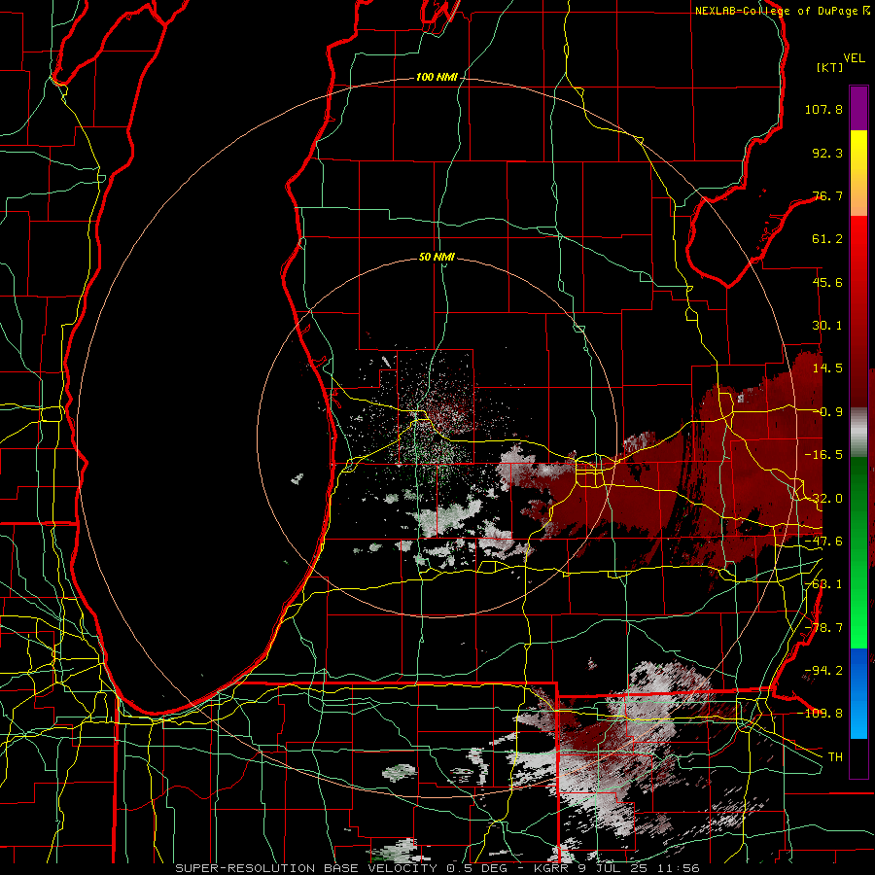Click the 76.7 velocity scale value
875x875 pixels.
click(827, 195)
